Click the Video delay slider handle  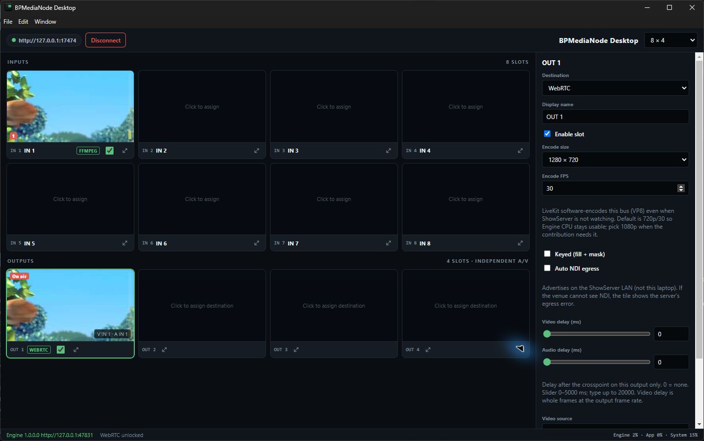coord(547,334)
